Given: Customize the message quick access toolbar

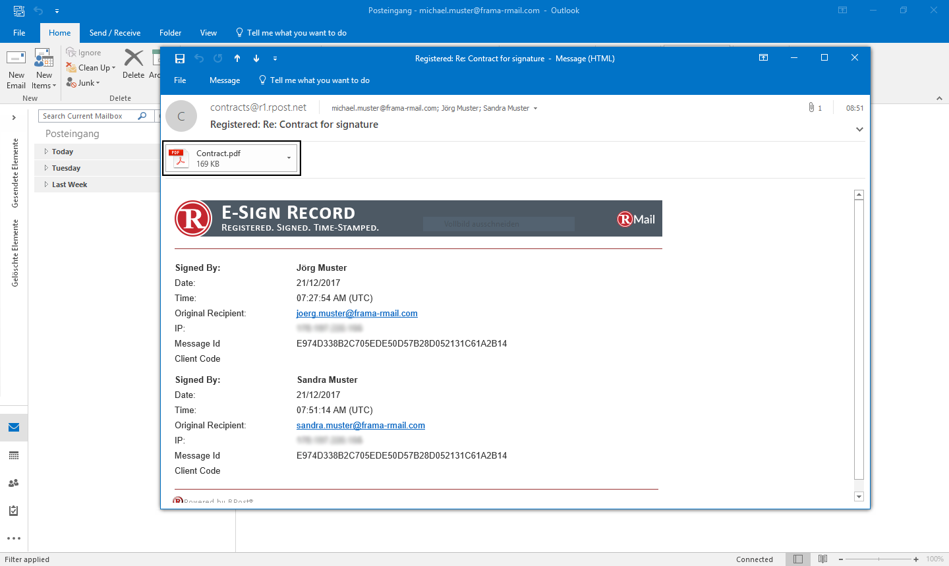Looking at the screenshot, I should pyautogui.click(x=275, y=59).
